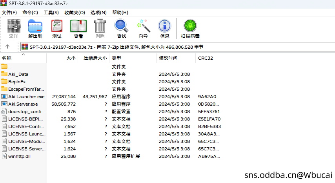Open the 帮助(H) menu
This screenshot has height=183, width=335.
tap(120, 13)
